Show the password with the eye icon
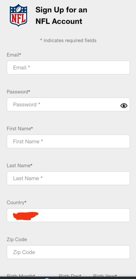 coord(124,106)
